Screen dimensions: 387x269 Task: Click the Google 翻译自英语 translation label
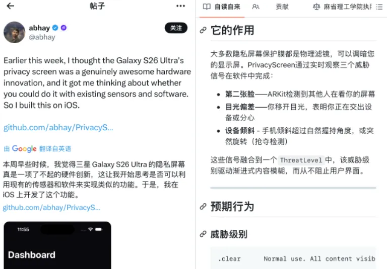pos(37,148)
